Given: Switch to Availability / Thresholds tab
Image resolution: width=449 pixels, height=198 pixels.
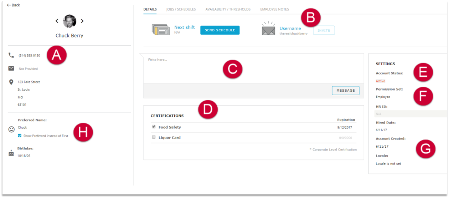Looking at the screenshot, I should pyautogui.click(x=228, y=9).
